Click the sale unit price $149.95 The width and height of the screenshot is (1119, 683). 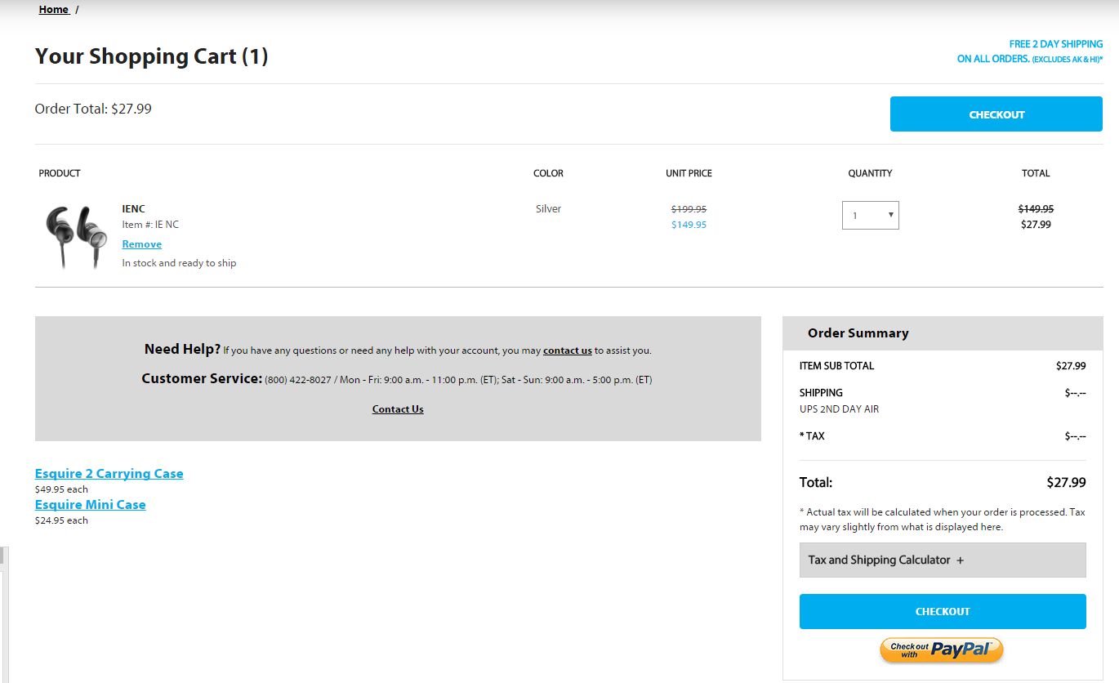[689, 225]
